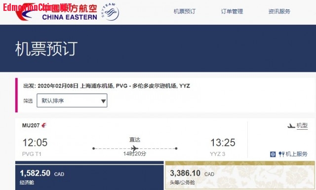This screenshot has width=316, height=190.
Task: Select the 1,582.50 CAD economy fare
Action: tap(89, 176)
